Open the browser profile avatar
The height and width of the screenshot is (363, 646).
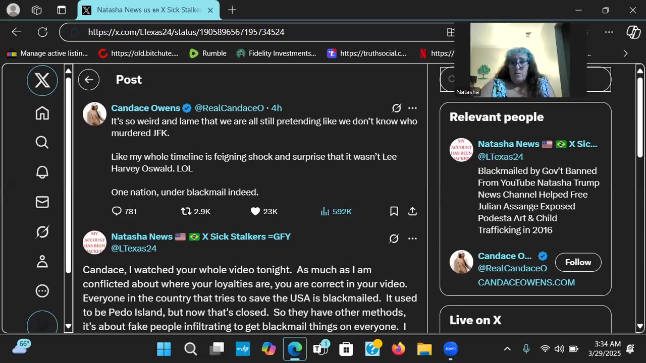[13, 10]
